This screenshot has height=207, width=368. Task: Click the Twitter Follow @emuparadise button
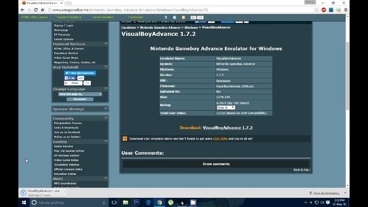(80, 73)
